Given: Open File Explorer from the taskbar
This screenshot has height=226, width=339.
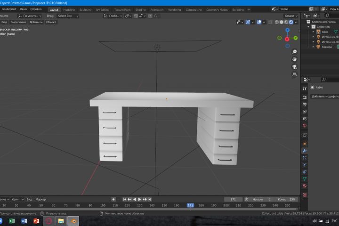Looking at the screenshot, I should (61, 221).
